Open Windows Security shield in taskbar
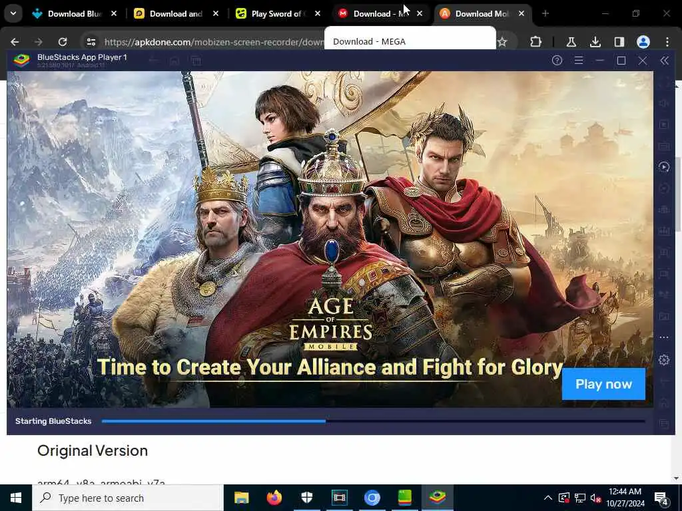 tap(306, 498)
